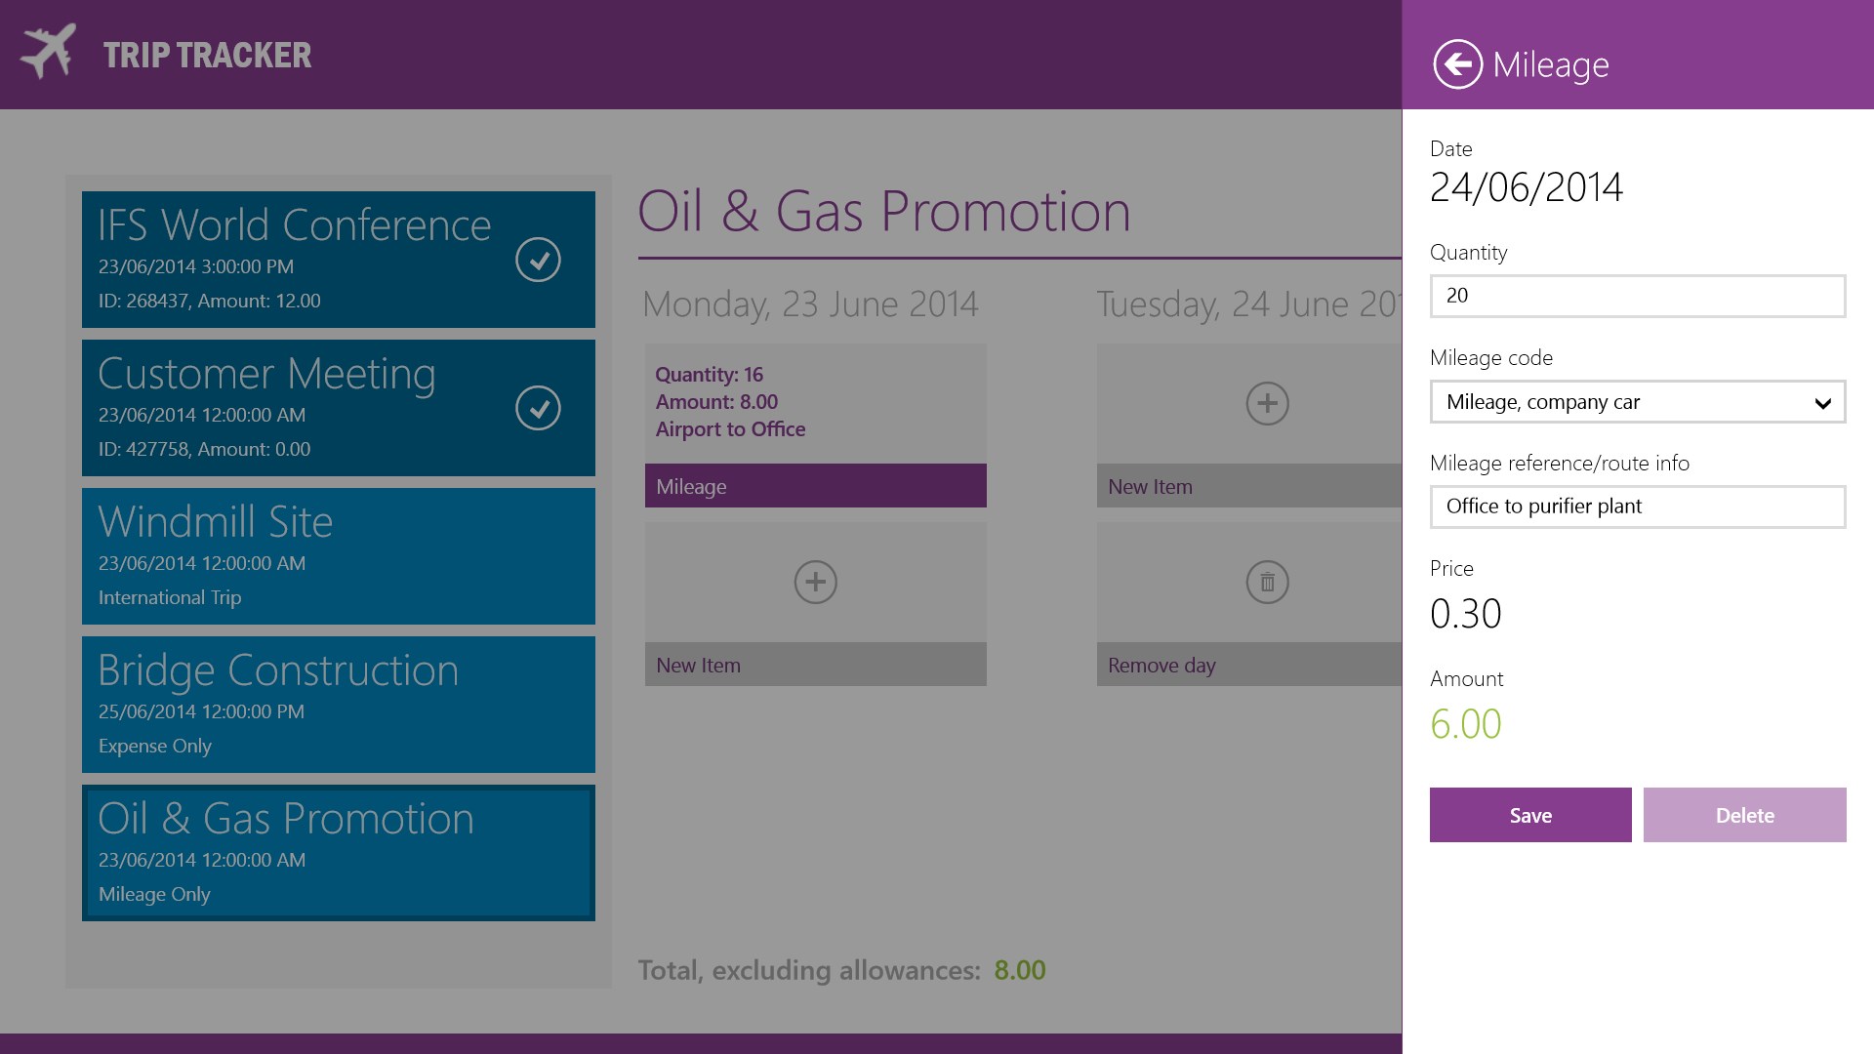Click the Mileage code chevron arrow
This screenshot has height=1054, width=1874.
[1821, 403]
